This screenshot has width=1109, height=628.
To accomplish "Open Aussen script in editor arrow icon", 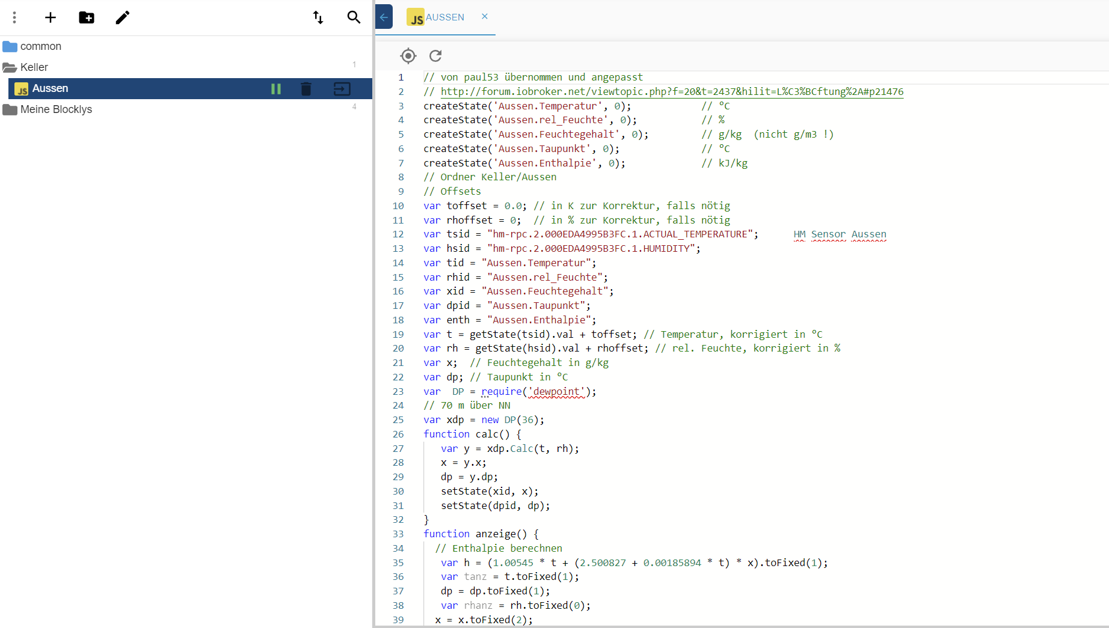I will (x=342, y=89).
